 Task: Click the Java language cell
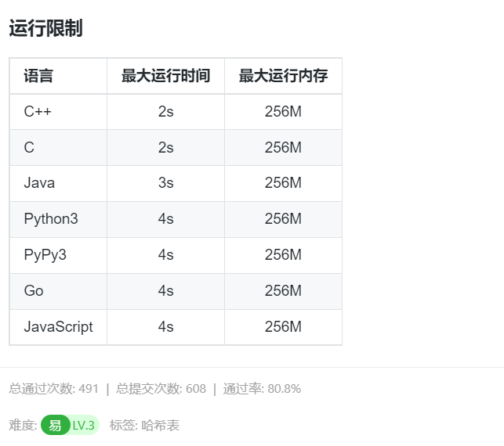pyautogui.click(x=58, y=183)
